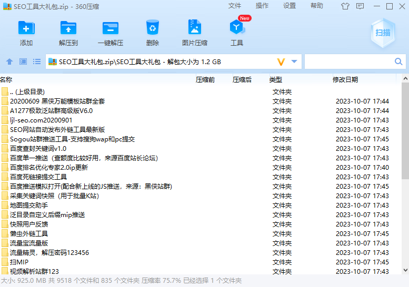Viewport: 409px width, 287px height.
Task: Select folder 百度排名优化专家2.0ip更新
Action: click(x=201, y=168)
